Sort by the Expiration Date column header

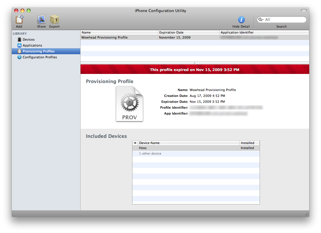pyautogui.click(x=189, y=32)
